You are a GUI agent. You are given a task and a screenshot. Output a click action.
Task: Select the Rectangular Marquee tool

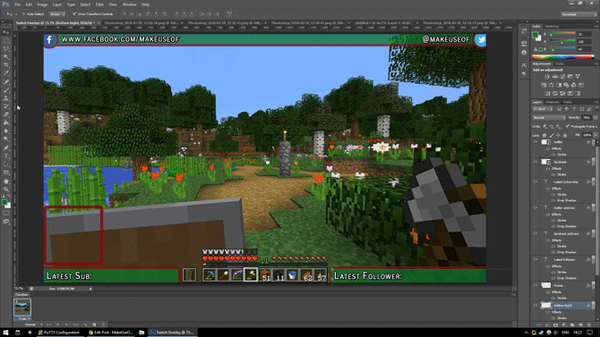coord(6,40)
